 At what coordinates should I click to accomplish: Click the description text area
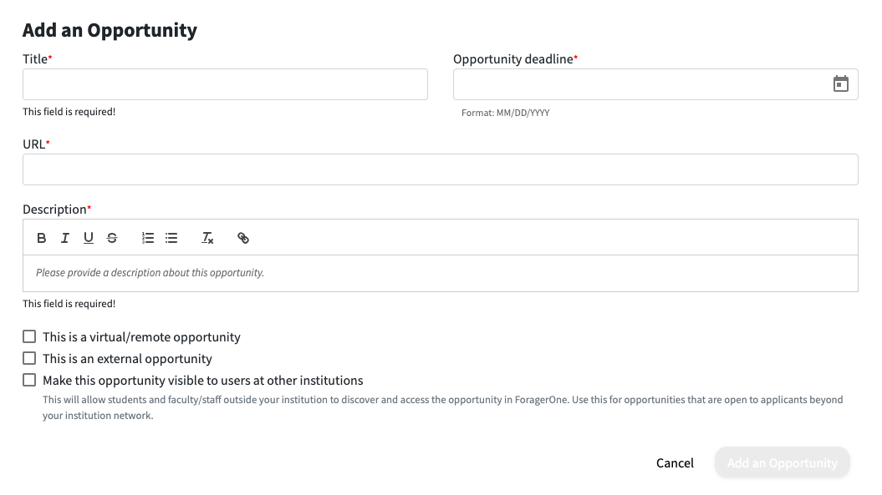(x=441, y=273)
